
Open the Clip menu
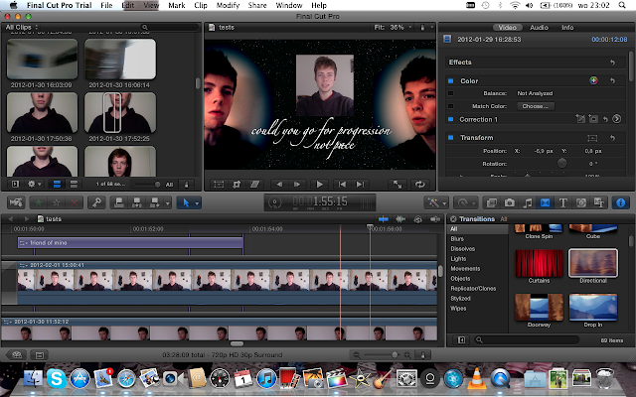click(201, 5)
